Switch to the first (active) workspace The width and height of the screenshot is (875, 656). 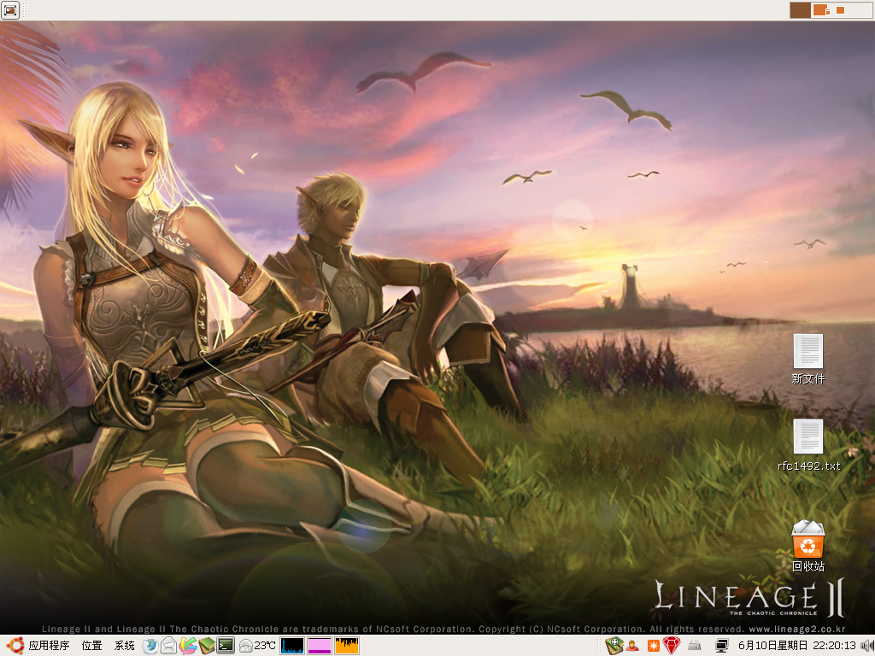(800, 10)
